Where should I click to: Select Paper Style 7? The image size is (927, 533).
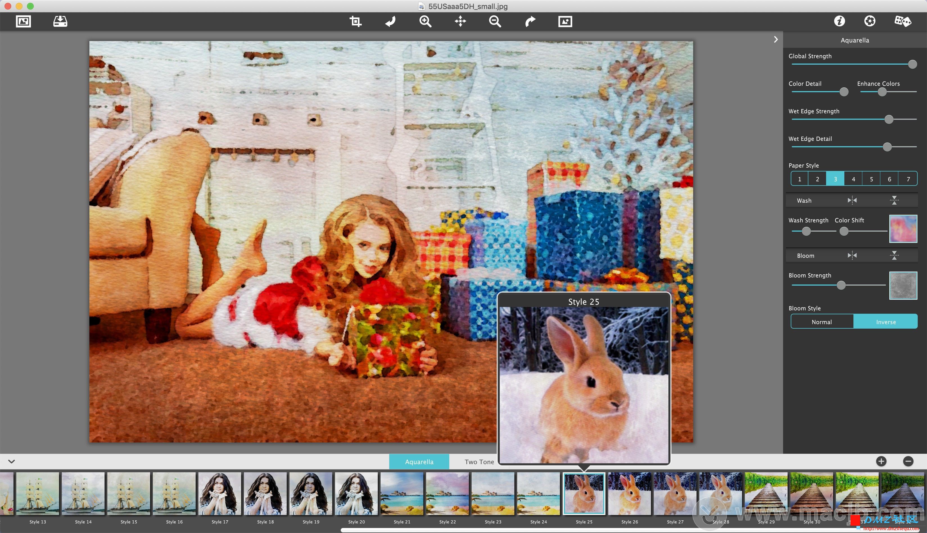(908, 179)
